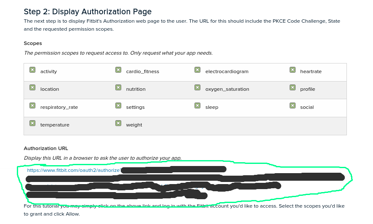The height and width of the screenshot is (224, 373).
Task: Toggle the social scope checkbox
Action: click(x=293, y=105)
